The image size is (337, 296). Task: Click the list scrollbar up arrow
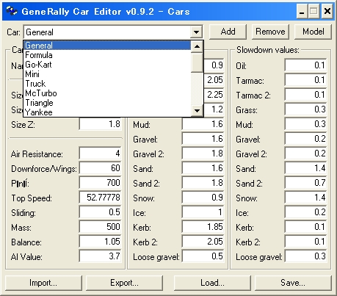[197, 46]
